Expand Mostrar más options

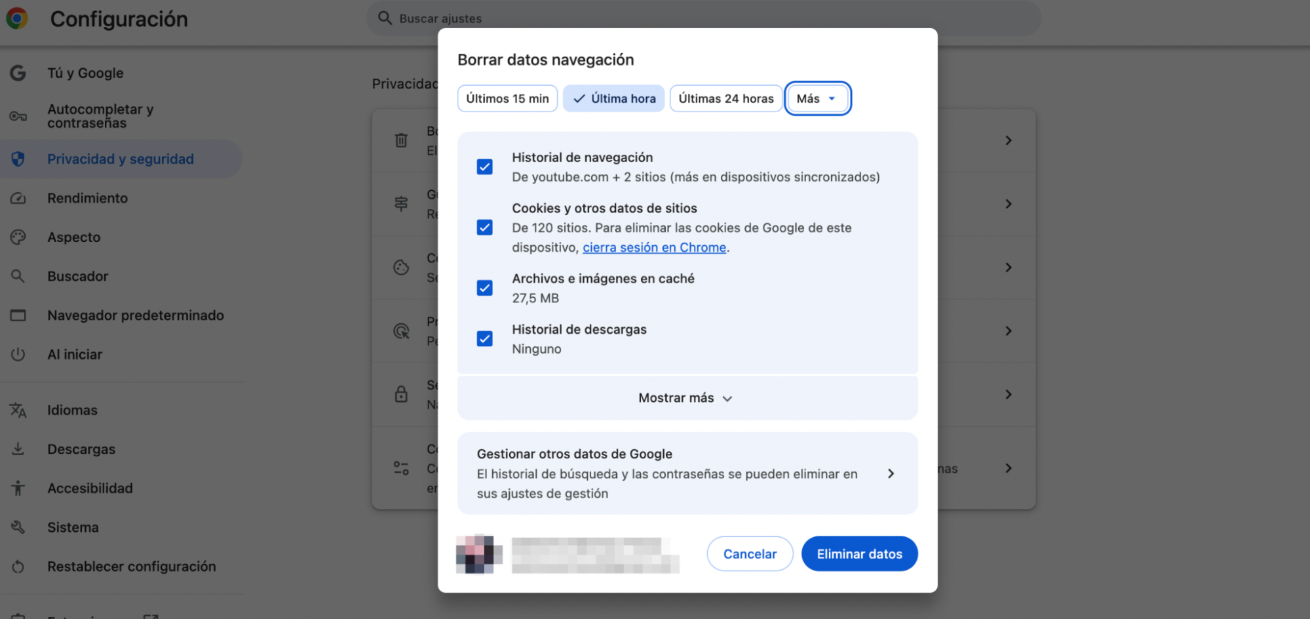tap(687, 398)
